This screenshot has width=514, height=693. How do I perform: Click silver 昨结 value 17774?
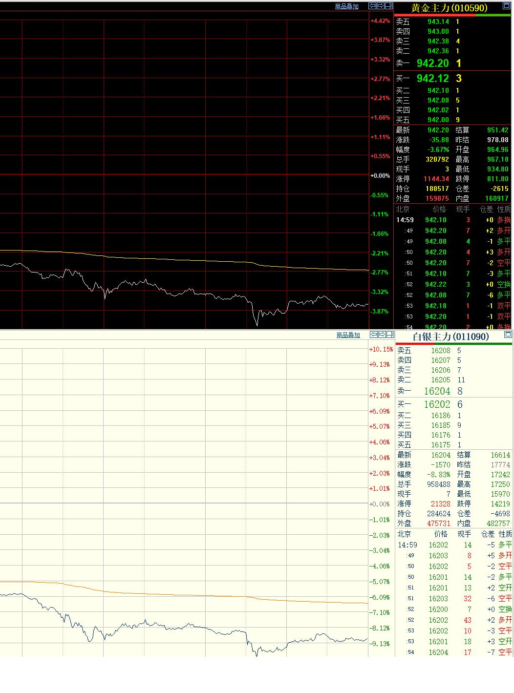pyautogui.click(x=500, y=465)
